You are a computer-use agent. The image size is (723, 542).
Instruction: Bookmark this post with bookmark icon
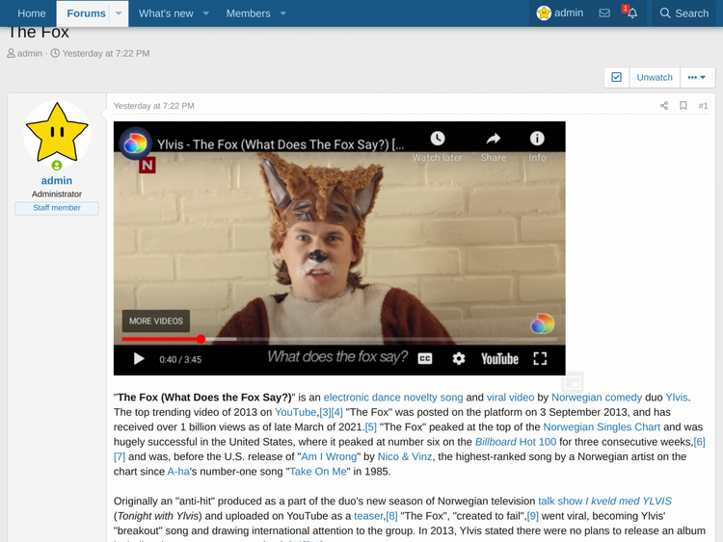683,106
